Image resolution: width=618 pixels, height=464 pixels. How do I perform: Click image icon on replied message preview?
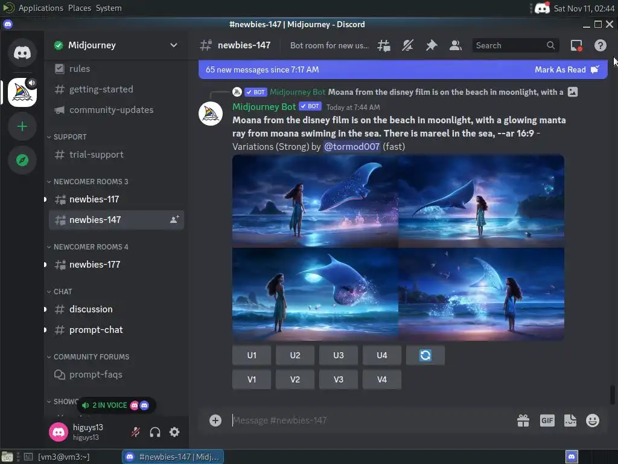pyautogui.click(x=573, y=92)
